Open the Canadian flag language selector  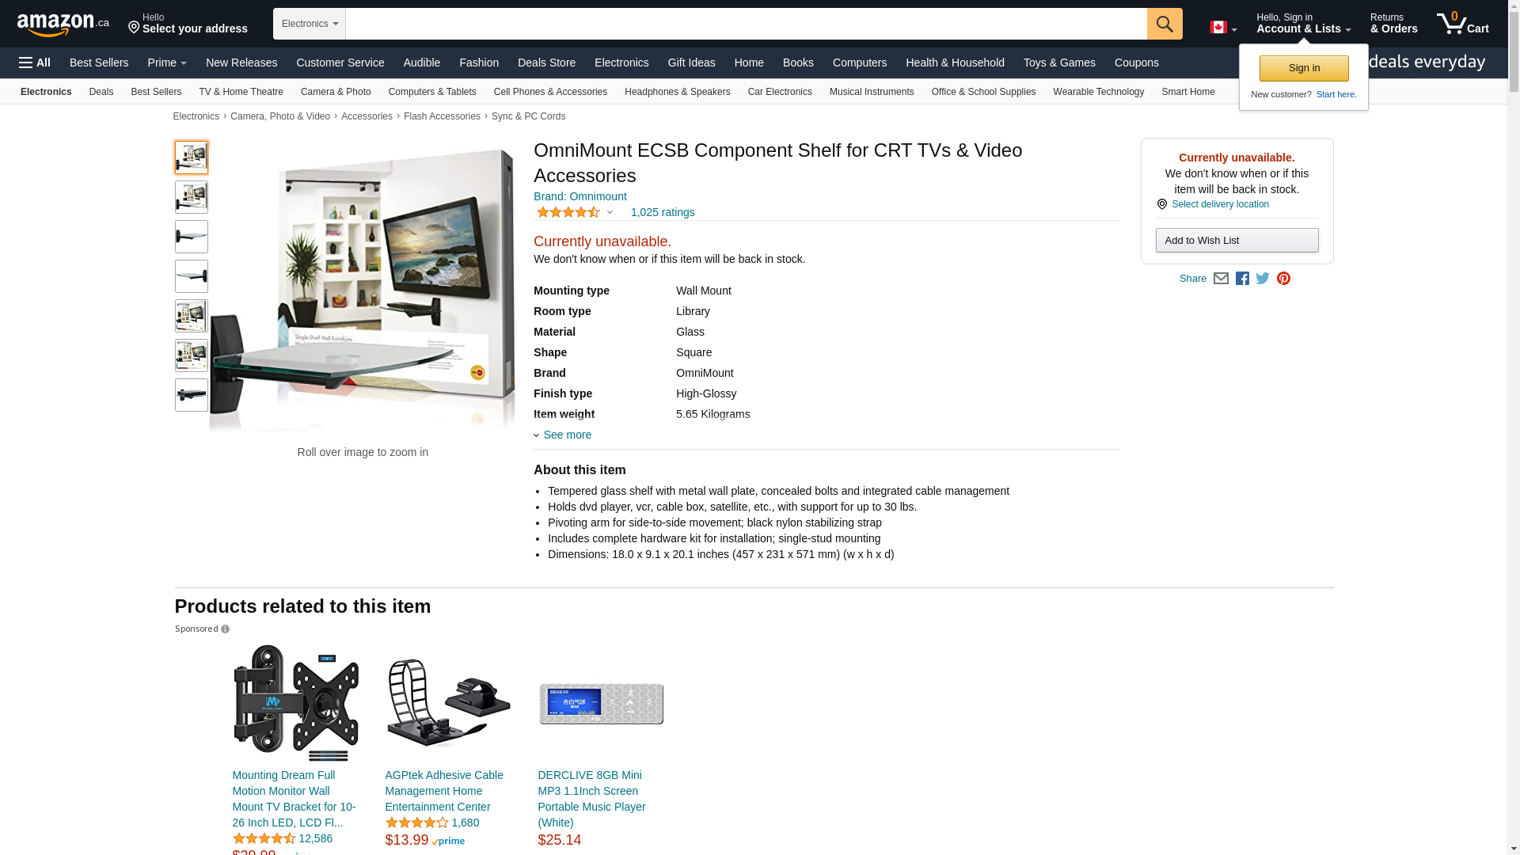(1223, 28)
